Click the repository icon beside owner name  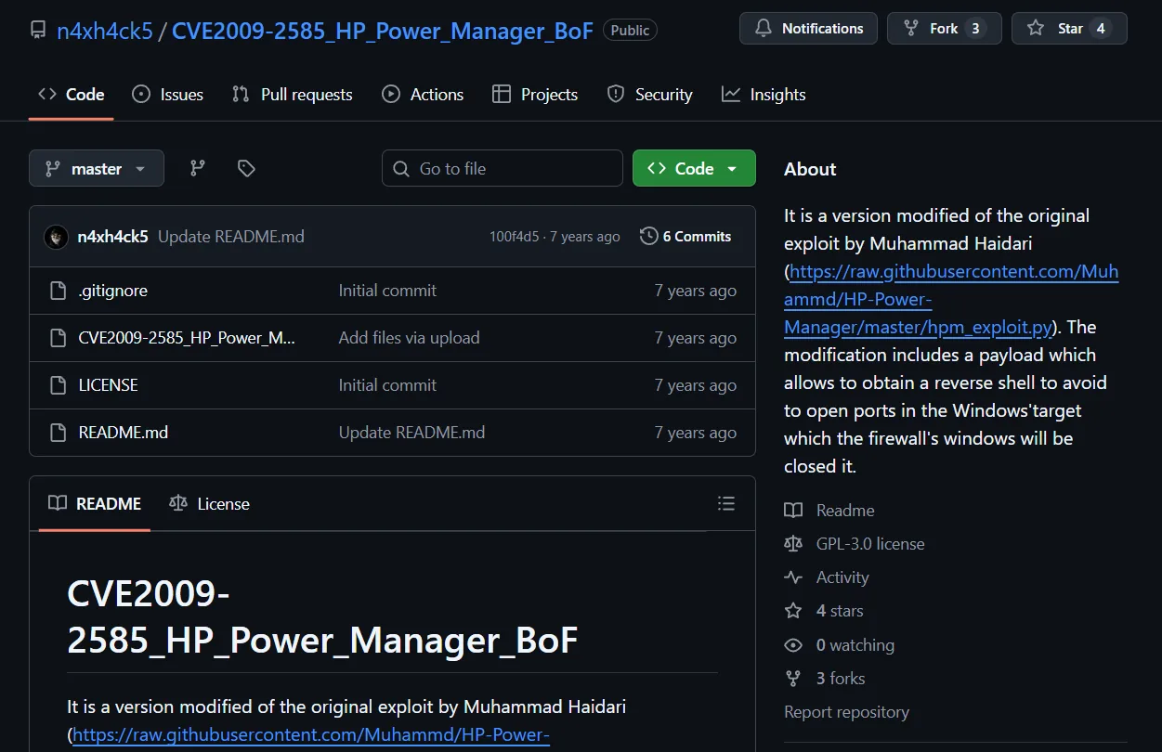38,31
